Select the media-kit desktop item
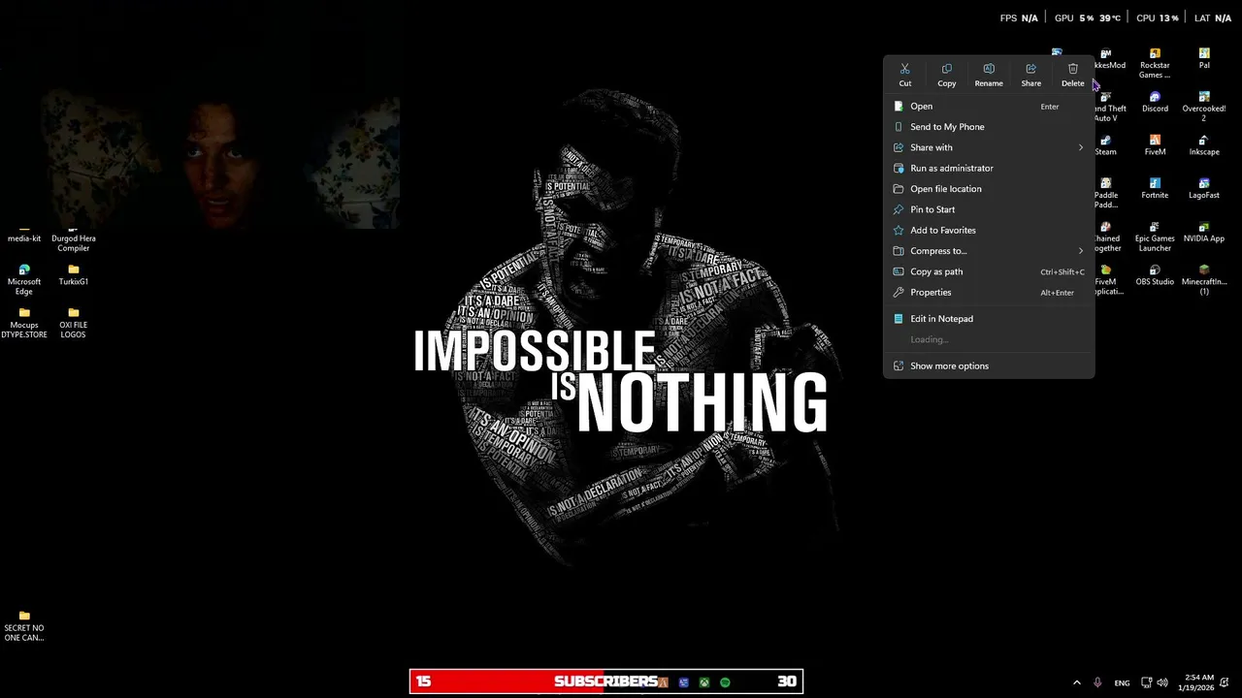Viewport: 1242px width, 698px height. coord(24,235)
